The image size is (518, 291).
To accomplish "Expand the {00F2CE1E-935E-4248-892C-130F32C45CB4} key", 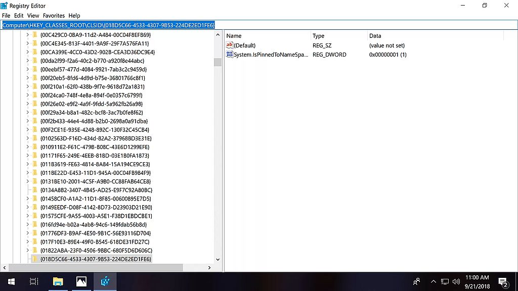I will pyautogui.click(x=28, y=130).
